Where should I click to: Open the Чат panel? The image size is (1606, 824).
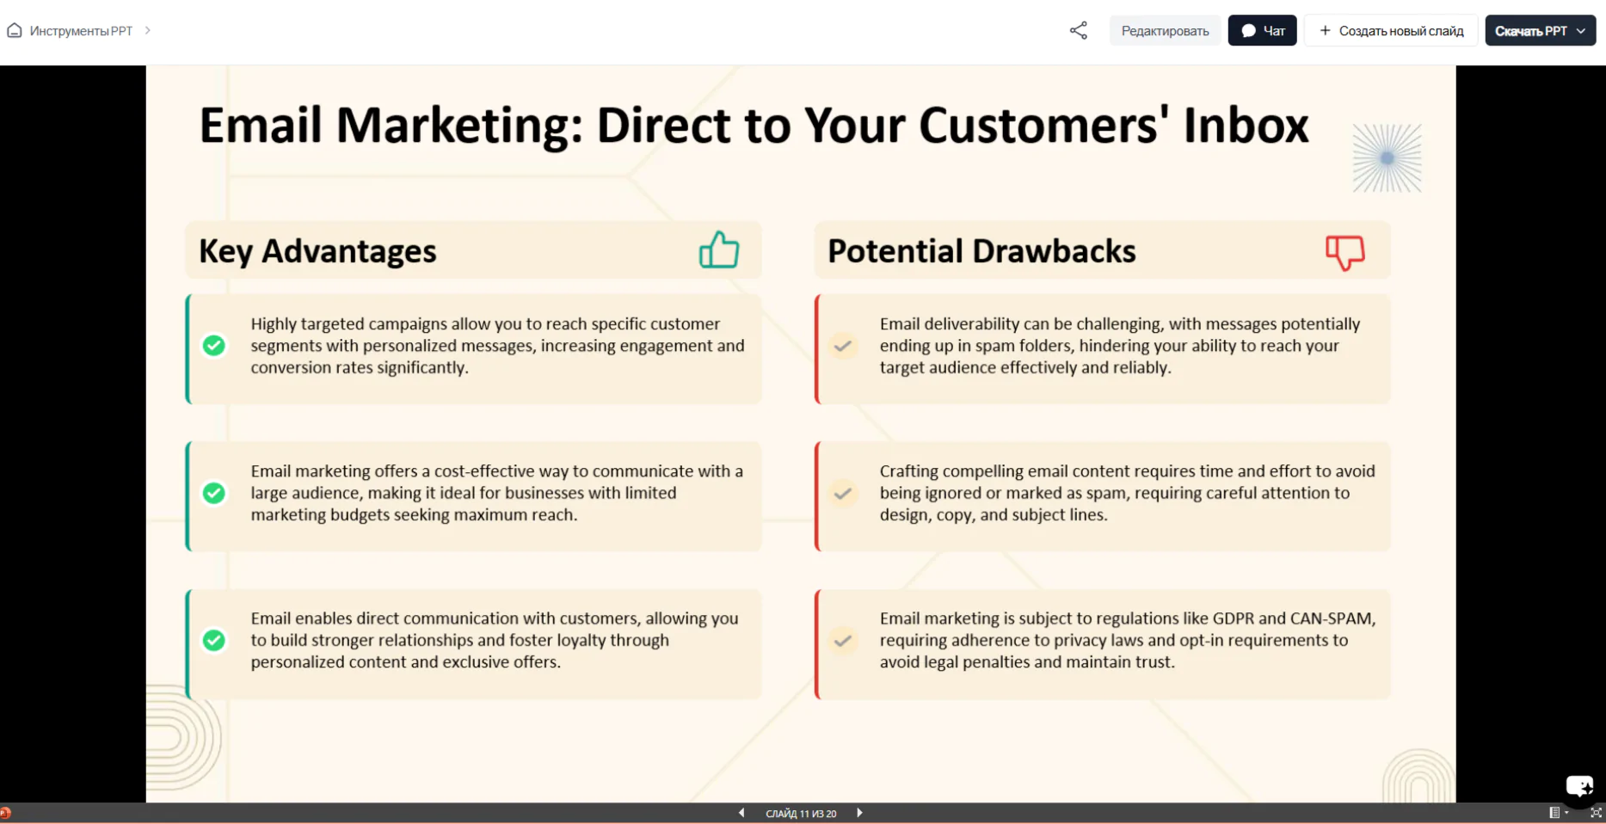1262,31
